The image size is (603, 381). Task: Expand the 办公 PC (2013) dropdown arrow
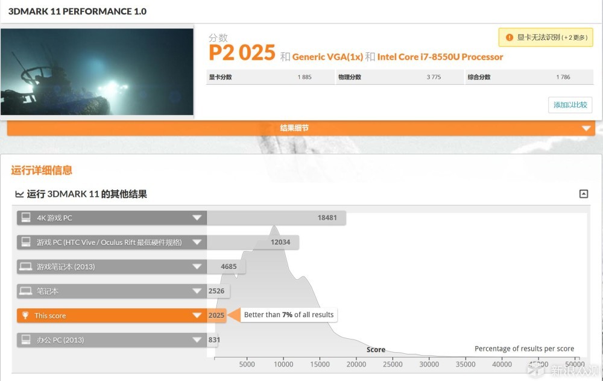click(x=197, y=340)
